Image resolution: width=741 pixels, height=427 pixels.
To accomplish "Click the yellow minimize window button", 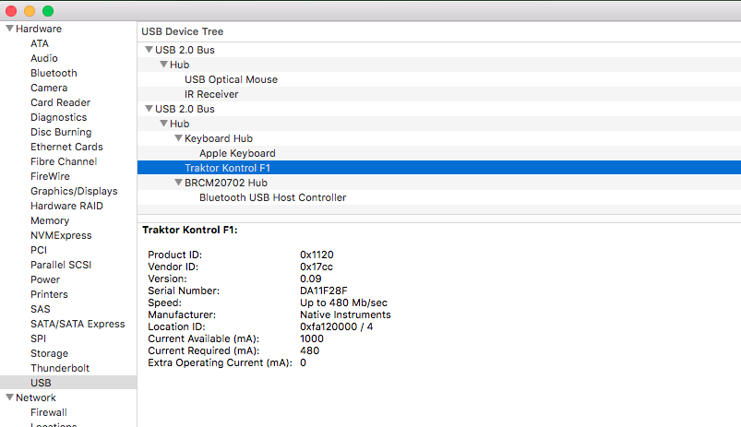I will pyautogui.click(x=30, y=10).
